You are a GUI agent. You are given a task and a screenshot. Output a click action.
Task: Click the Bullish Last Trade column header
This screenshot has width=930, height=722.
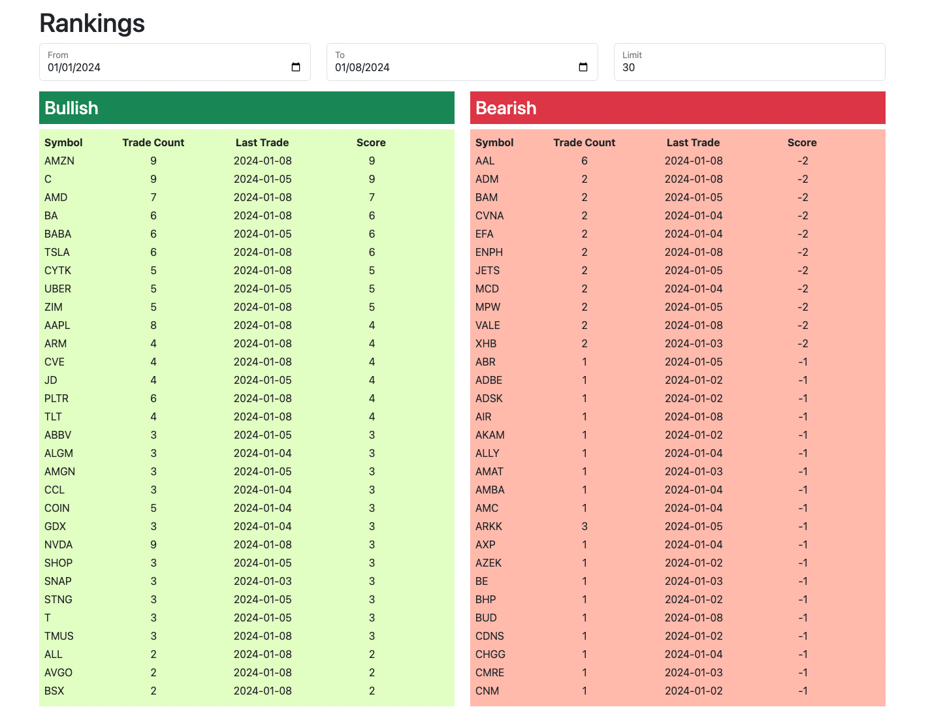pyautogui.click(x=263, y=142)
